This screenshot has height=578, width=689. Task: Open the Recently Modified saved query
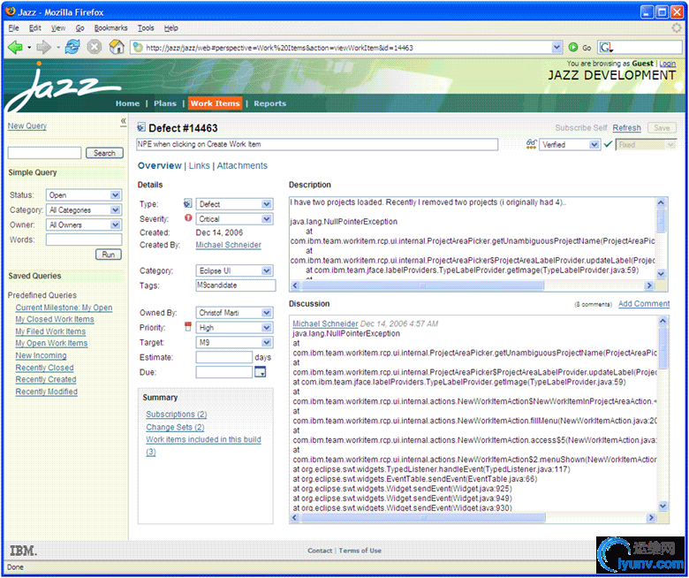click(47, 392)
